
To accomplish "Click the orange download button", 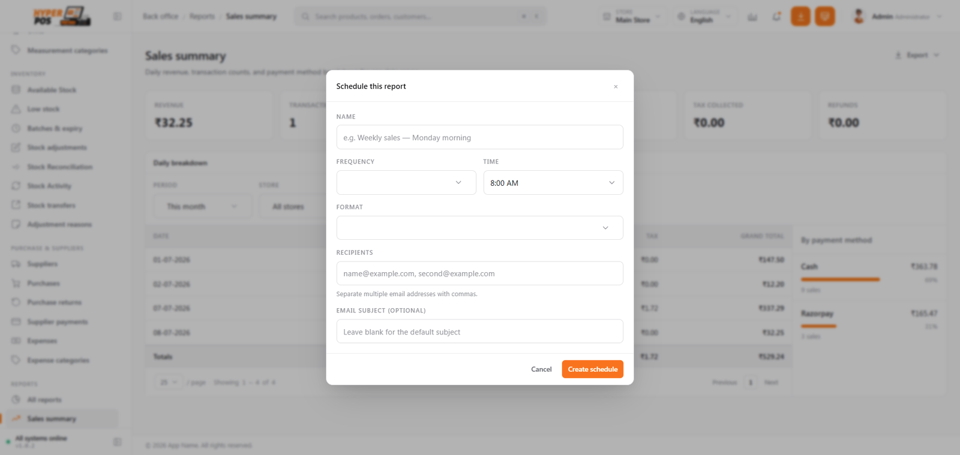I will tap(800, 16).
